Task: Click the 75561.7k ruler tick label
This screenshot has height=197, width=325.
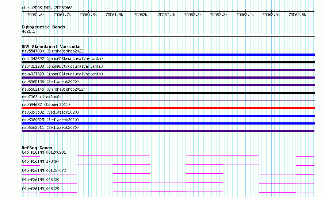Action: [x=62, y=15]
